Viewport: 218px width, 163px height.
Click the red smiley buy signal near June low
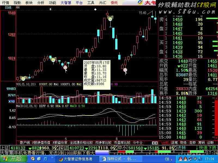coord(125,70)
